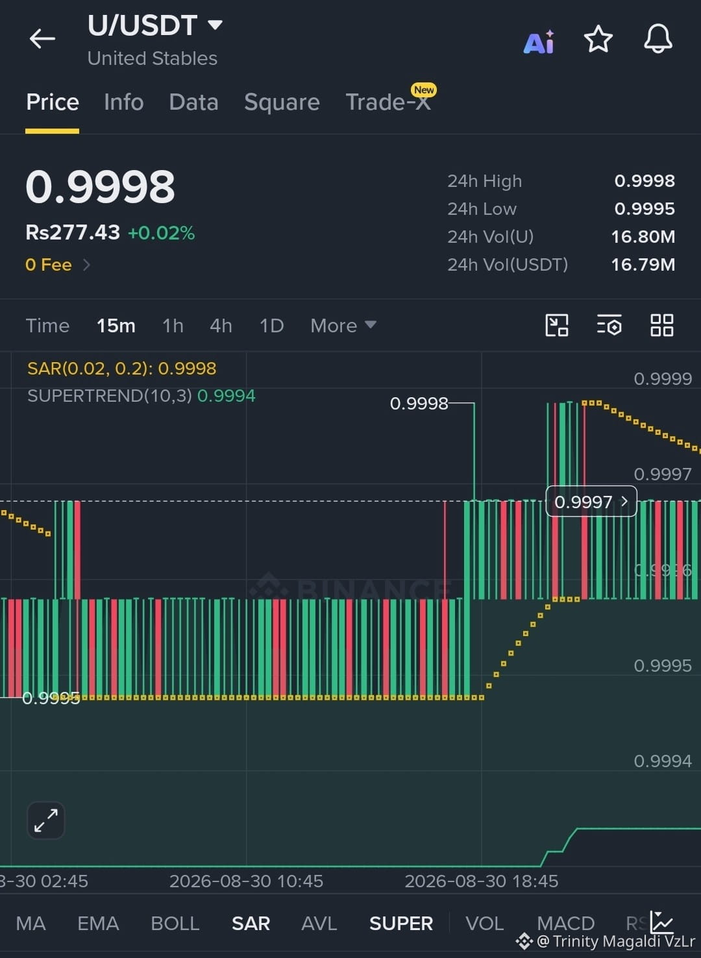Open the Trade-X tab

pyautogui.click(x=388, y=102)
